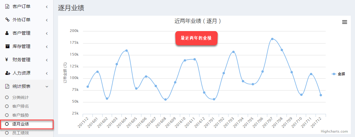
Task: Click the 200k y-axis label
Action: click(x=74, y=31)
